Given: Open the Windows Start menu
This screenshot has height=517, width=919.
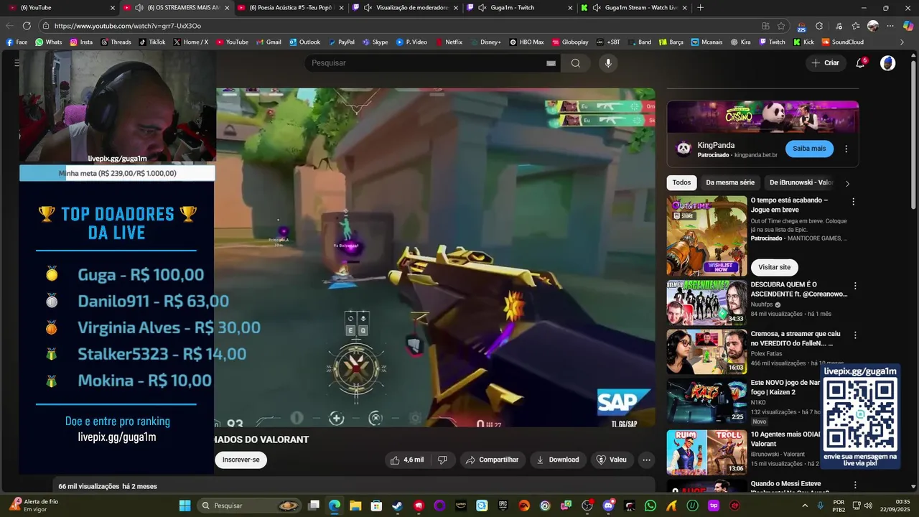Looking at the screenshot, I should click(185, 506).
